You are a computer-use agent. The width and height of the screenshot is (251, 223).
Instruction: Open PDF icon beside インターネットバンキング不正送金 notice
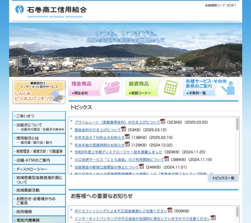point(213,218)
